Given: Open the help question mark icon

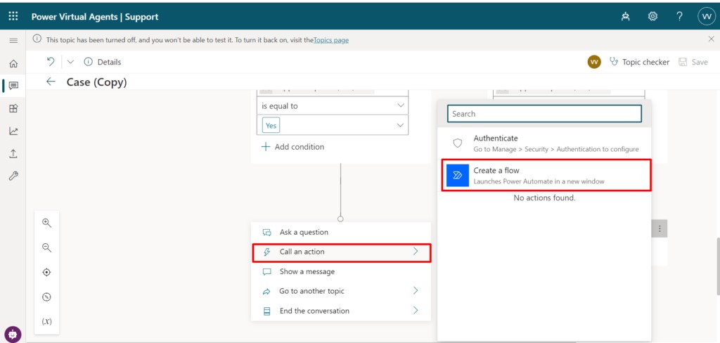Looking at the screenshot, I should click(680, 17).
